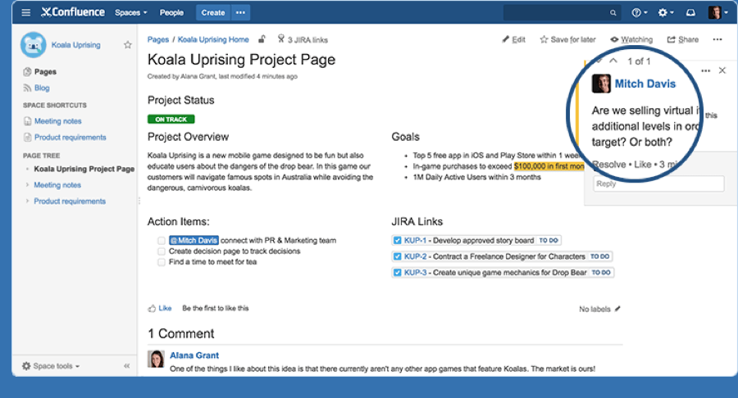Screen dimensions: 738x398
Task: Tick the Mitch Davis PR task checkbox
Action: (x=162, y=241)
